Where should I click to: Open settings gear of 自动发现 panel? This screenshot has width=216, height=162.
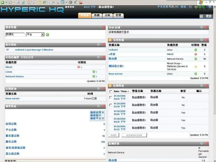click(202, 27)
